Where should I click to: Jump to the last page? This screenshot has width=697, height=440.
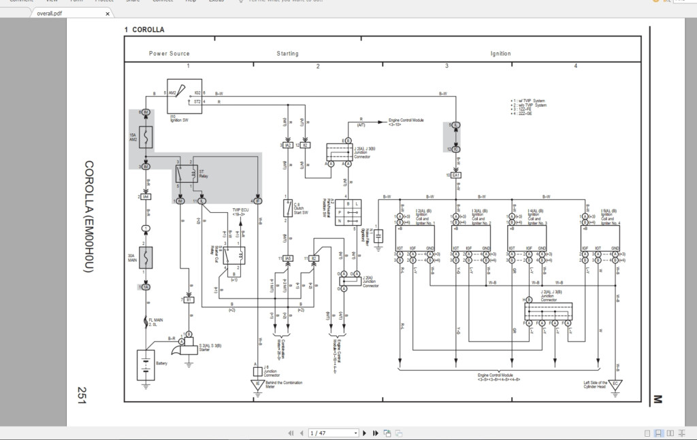[x=376, y=433]
